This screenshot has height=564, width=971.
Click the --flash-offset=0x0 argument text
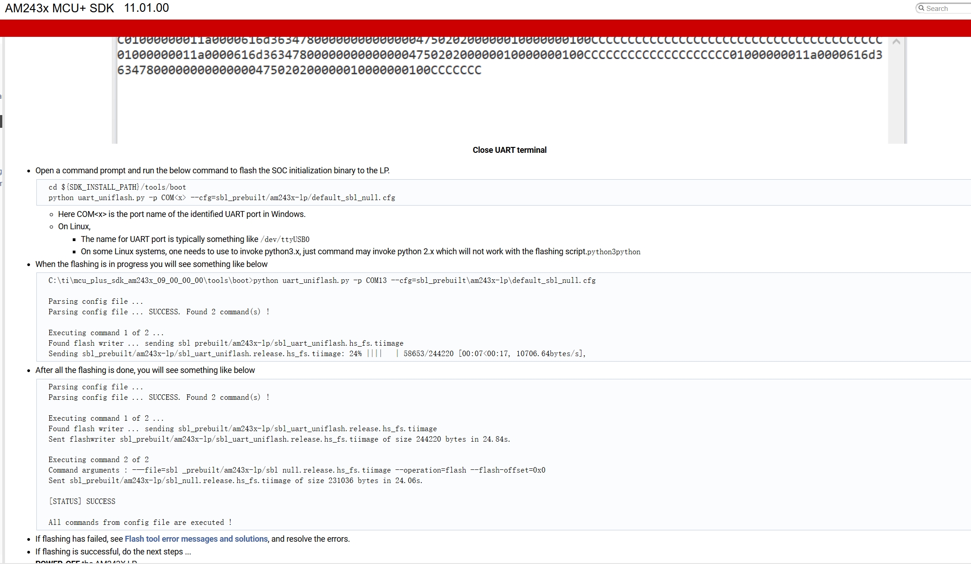coord(508,470)
